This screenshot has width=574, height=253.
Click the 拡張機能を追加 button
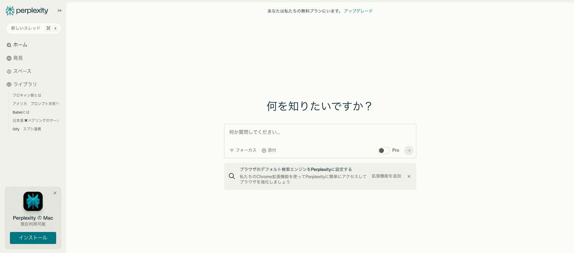[386, 176]
